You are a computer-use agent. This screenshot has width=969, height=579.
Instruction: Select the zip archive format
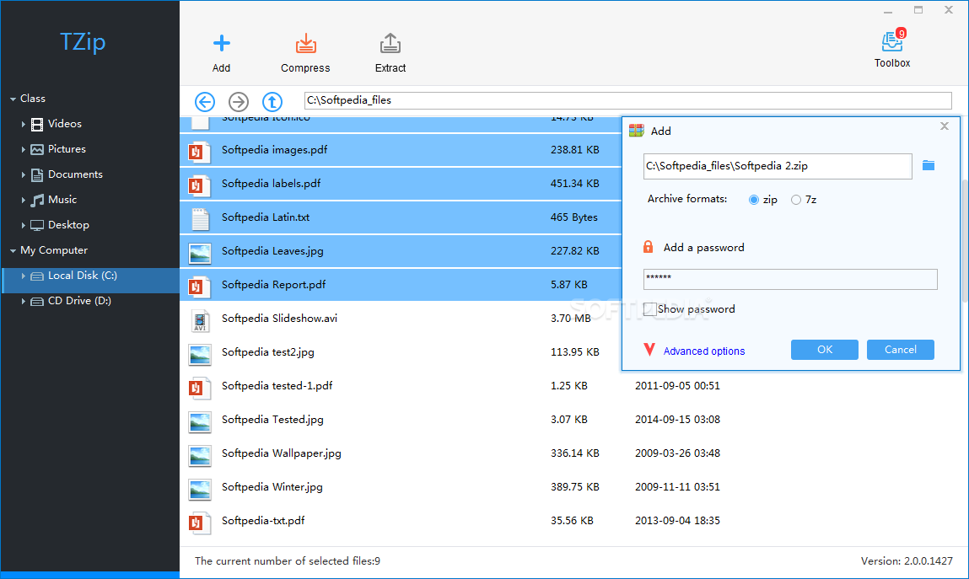pos(753,200)
